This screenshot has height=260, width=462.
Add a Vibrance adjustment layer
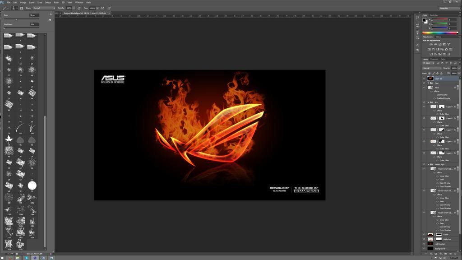pyautogui.click(x=449, y=44)
